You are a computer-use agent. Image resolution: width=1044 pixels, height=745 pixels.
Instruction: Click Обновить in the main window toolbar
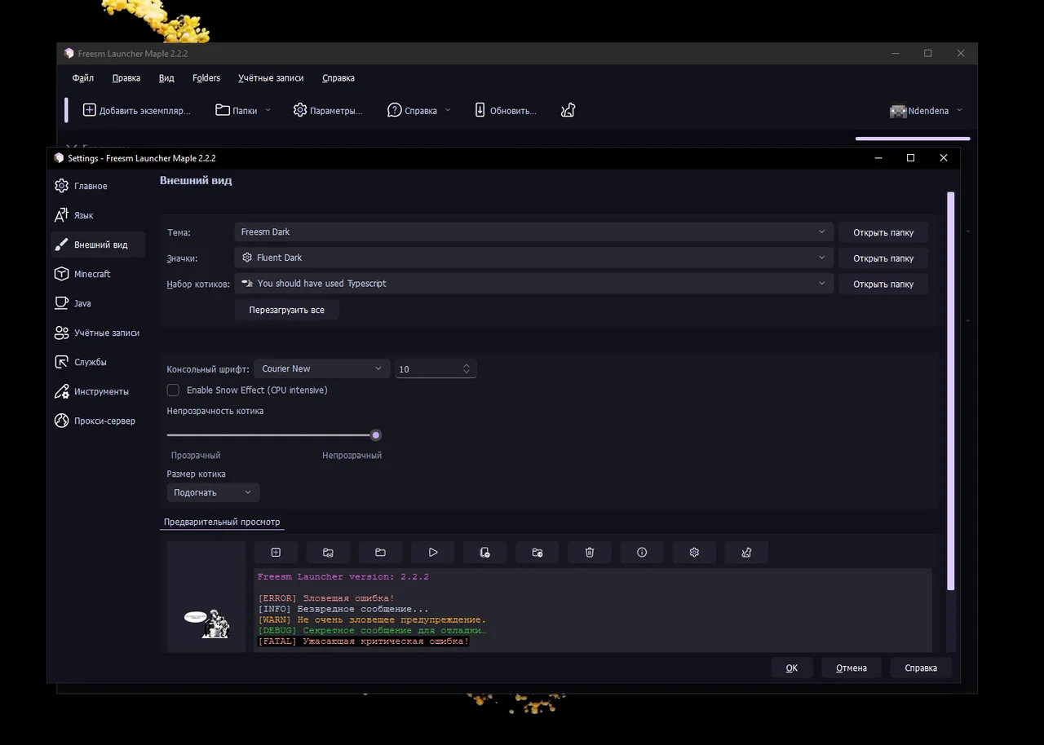[x=505, y=110]
